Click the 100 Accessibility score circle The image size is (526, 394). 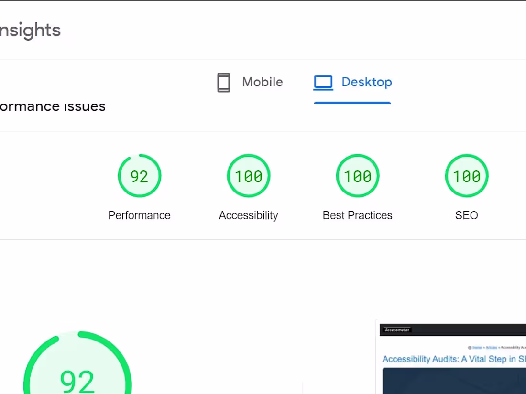[248, 176]
